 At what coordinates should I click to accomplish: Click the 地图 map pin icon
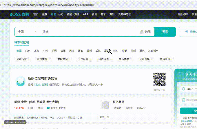point(142,32)
